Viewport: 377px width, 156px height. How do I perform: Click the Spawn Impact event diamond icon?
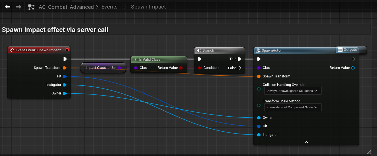12,50
